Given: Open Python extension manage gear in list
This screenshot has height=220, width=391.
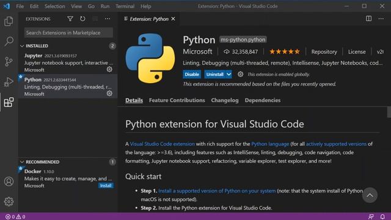Looking at the screenshot, I should [109, 94].
